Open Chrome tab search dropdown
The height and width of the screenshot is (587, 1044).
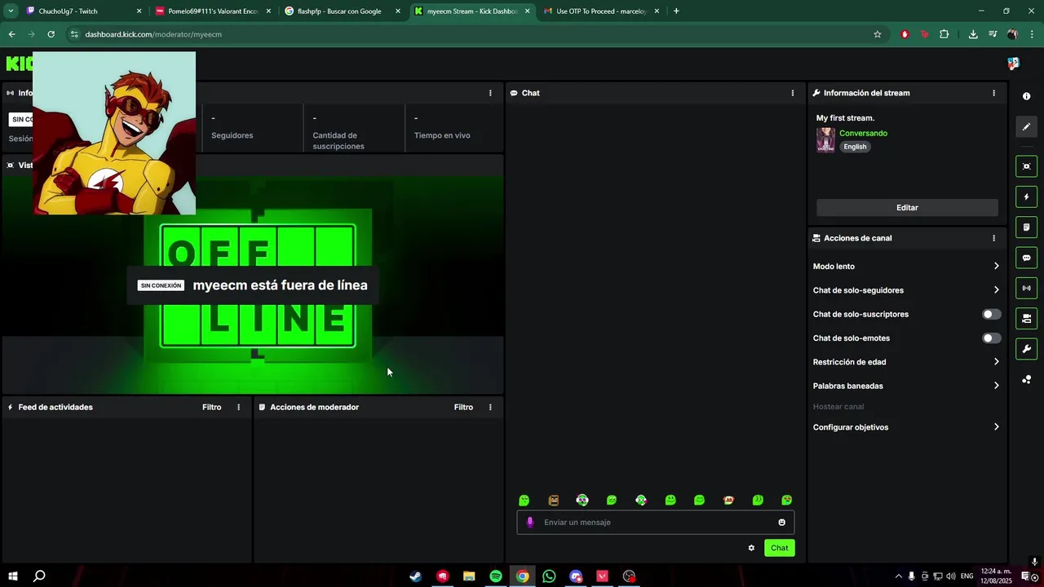tap(11, 11)
